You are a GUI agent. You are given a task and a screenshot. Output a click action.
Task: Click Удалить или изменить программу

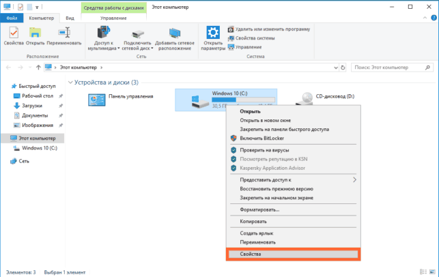(x=269, y=29)
